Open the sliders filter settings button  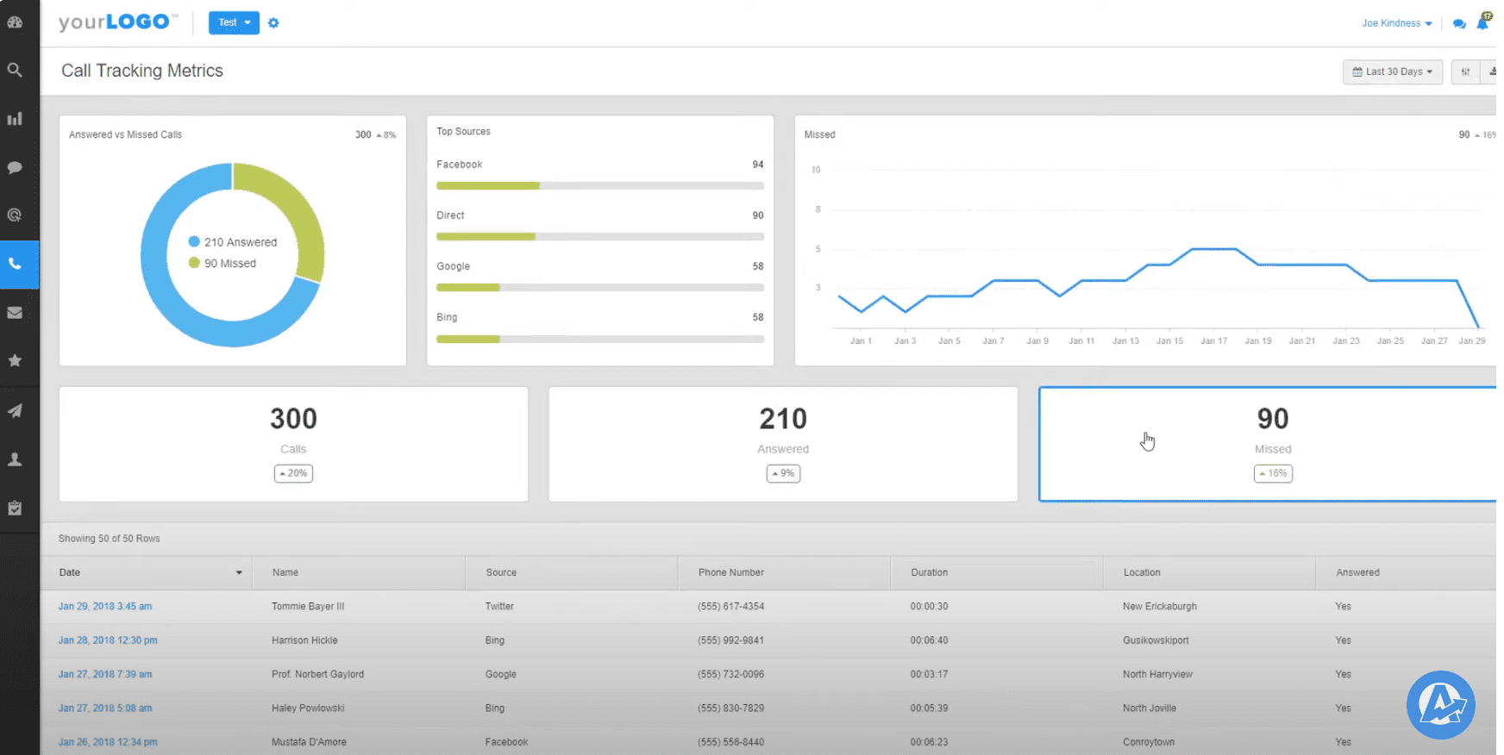click(1465, 72)
